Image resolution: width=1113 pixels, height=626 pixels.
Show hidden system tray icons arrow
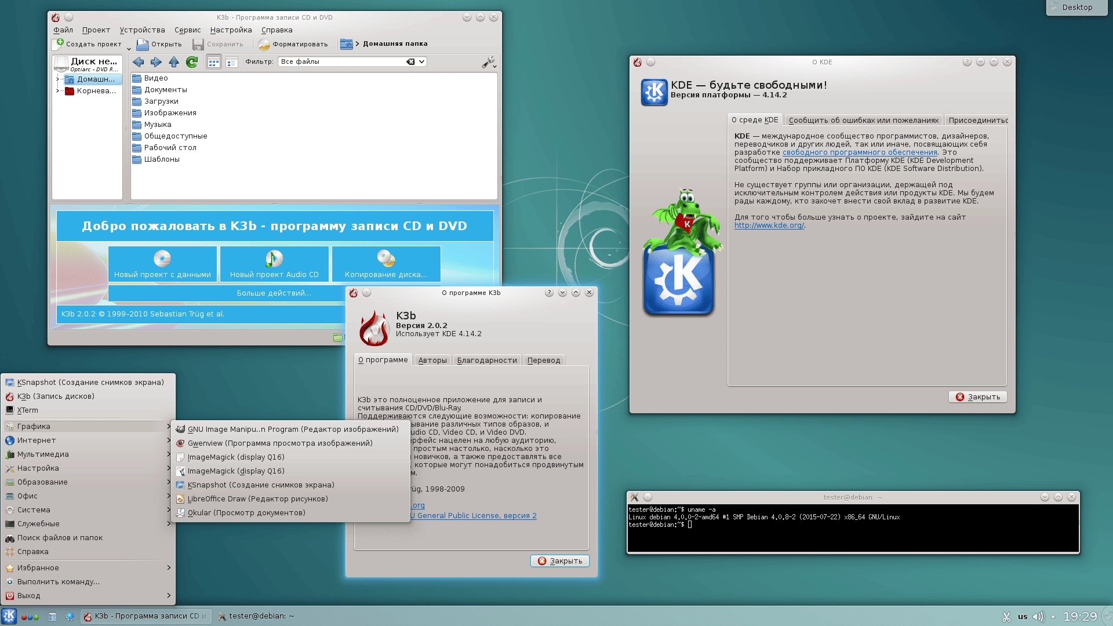pyautogui.click(x=1053, y=617)
